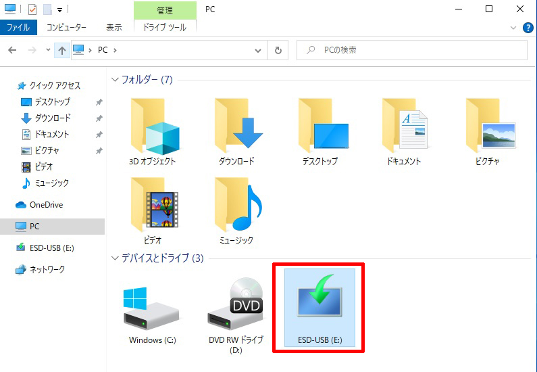Maximize the PC window
The width and height of the screenshot is (537, 372).
click(x=489, y=9)
